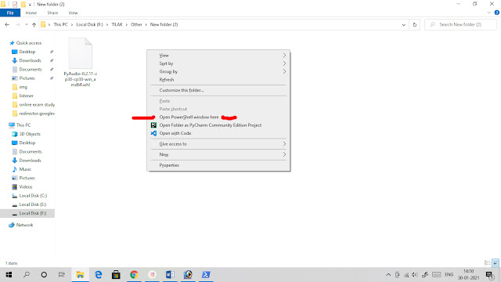Image resolution: width=501 pixels, height=282 pixels.
Task: Click Local Disk (F:) in breadcrumb
Action: click(x=89, y=24)
